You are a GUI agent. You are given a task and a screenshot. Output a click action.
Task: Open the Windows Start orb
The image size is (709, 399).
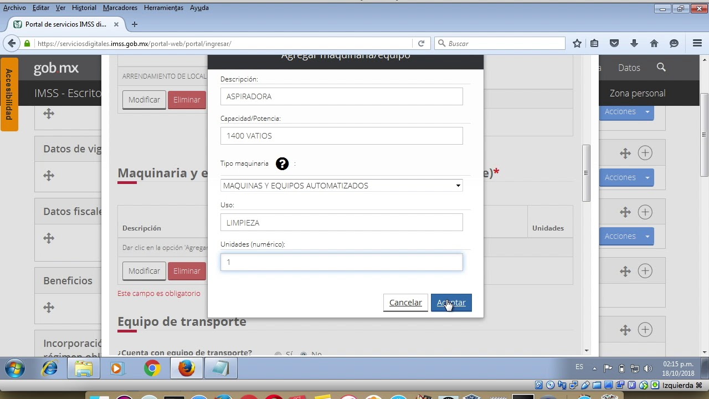click(x=15, y=369)
